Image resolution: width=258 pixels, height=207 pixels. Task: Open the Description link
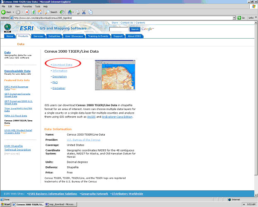point(60,76)
